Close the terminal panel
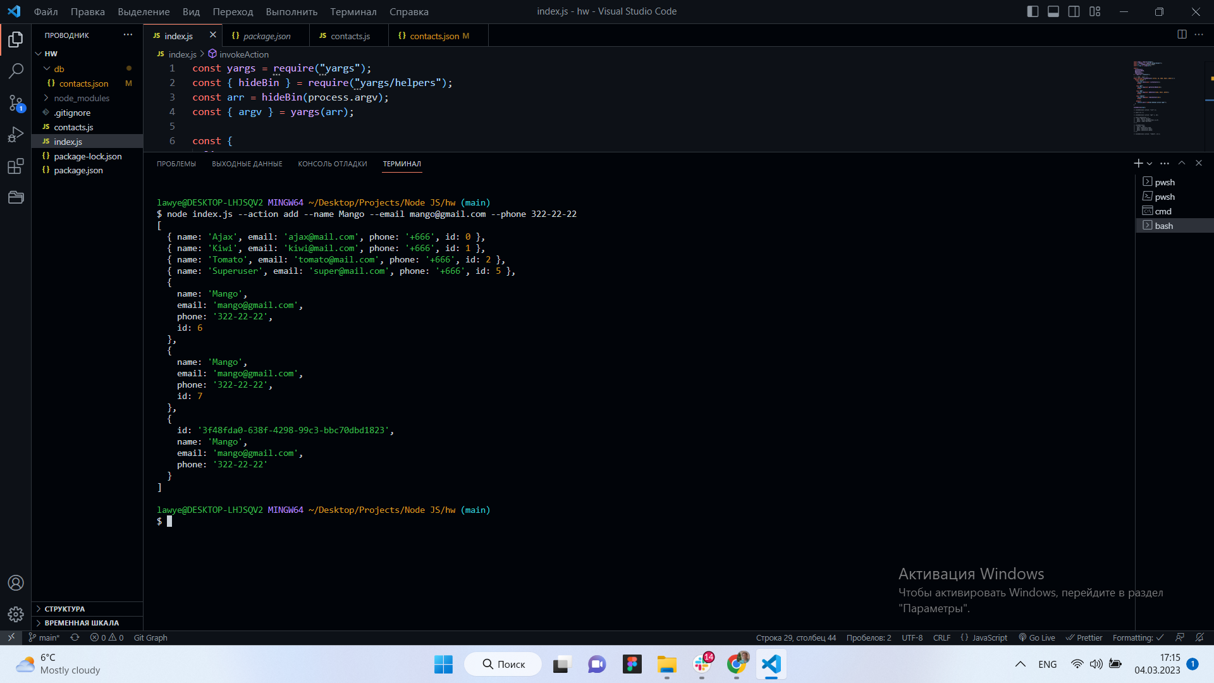The height and width of the screenshot is (683, 1214). pyautogui.click(x=1198, y=163)
